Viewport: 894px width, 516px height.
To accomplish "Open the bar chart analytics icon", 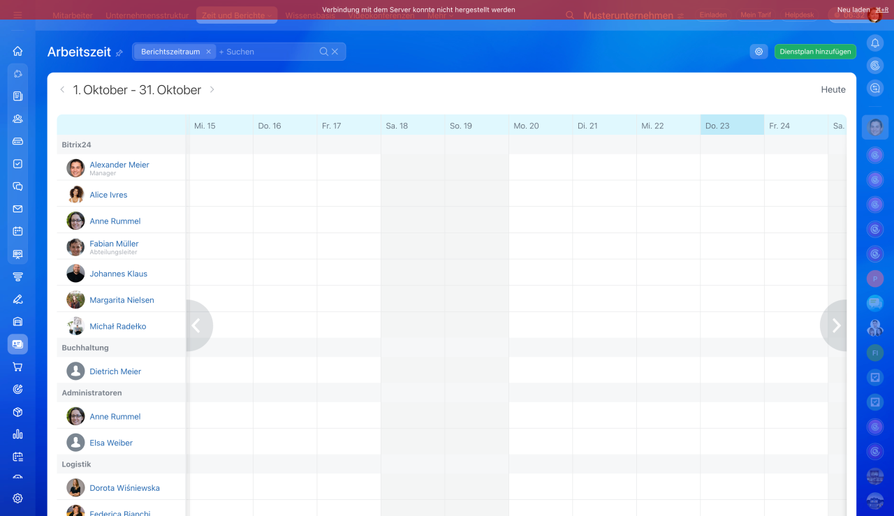I will 17,434.
